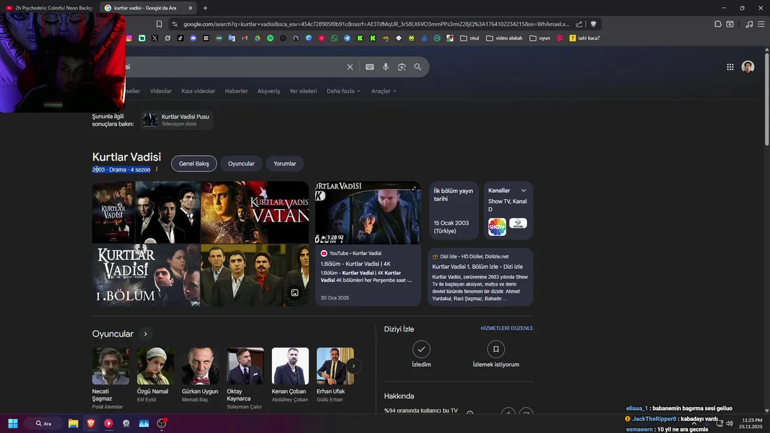Click the Kurtlar Vadisi Vatan poster image
The height and width of the screenshot is (433, 770).
tap(254, 212)
